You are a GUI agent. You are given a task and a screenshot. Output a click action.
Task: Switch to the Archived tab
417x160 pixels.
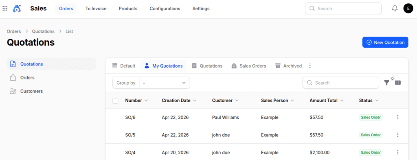[x=289, y=66]
